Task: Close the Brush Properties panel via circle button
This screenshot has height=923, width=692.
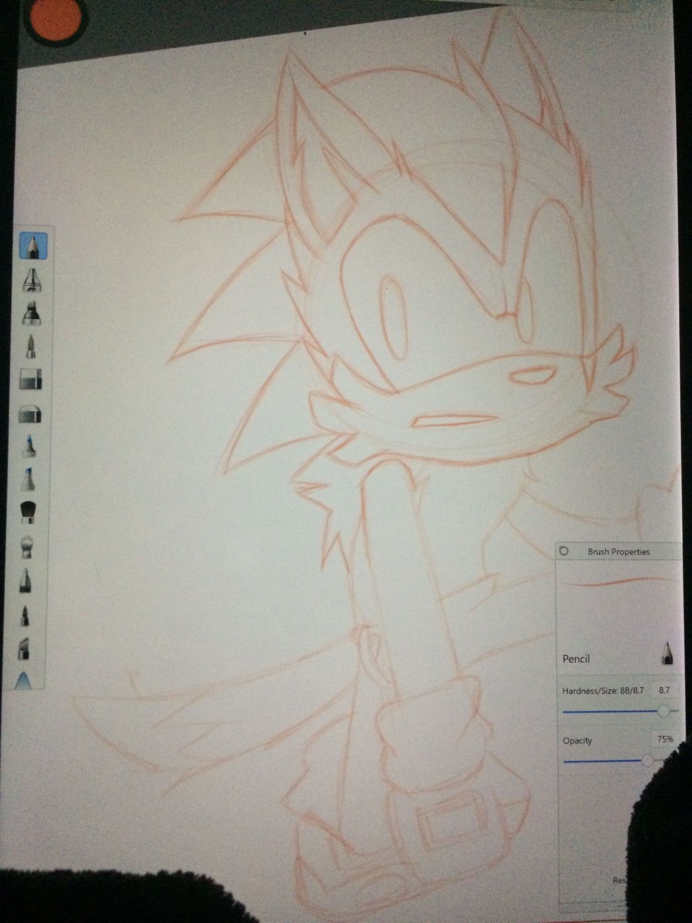Action: (564, 551)
